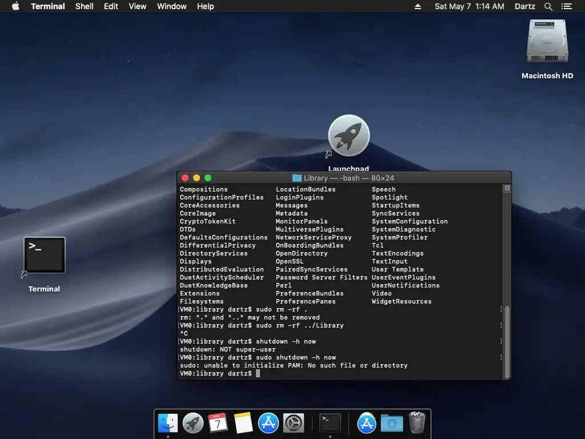The height and width of the screenshot is (439, 585).
Task: Open the Apple menu
Action: pos(15,6)
